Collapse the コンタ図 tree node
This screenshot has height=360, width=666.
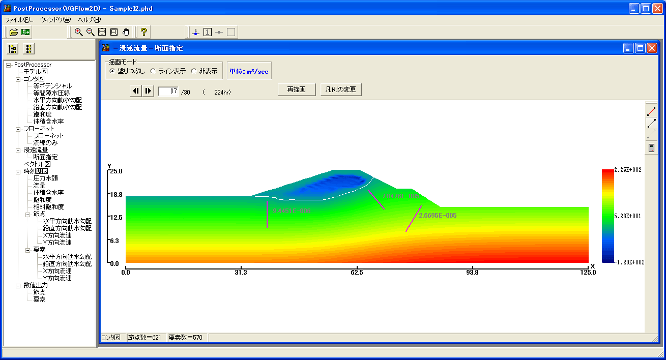click(18, 79)
